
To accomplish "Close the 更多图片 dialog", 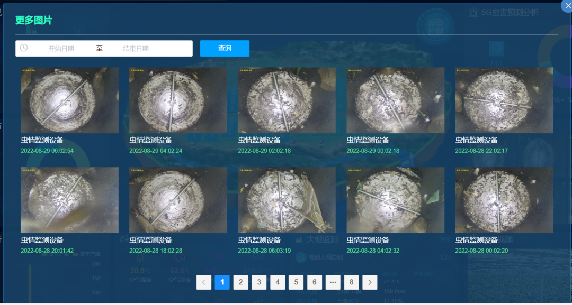I will coord(567,6).
